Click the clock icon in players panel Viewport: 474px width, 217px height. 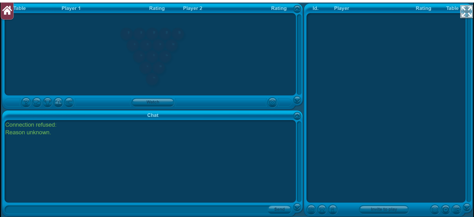pos(445,210)
